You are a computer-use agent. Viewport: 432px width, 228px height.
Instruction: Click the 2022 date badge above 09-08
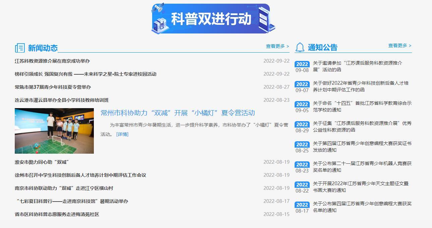click(x=302, y=64)
